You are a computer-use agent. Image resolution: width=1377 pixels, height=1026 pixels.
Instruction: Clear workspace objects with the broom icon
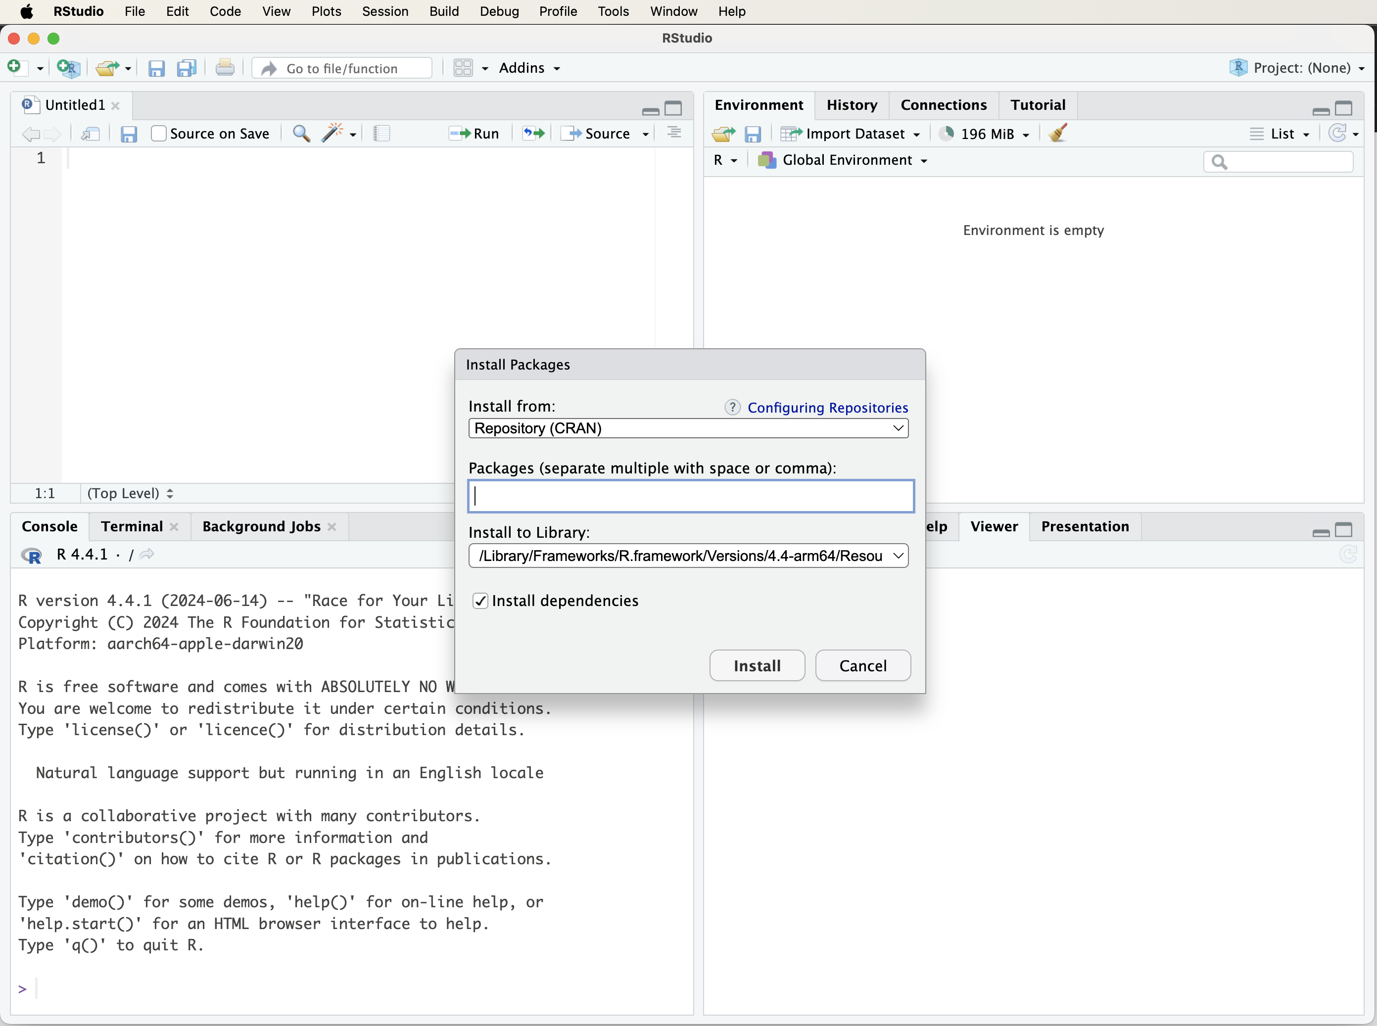(x=1057, y=133)
